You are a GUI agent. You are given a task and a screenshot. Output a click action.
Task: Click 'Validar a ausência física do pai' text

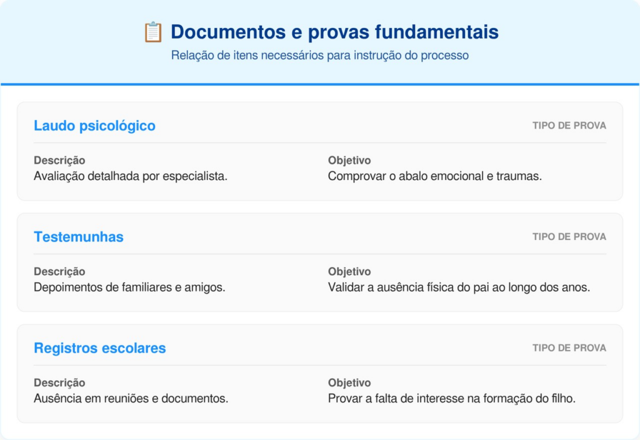459,287
